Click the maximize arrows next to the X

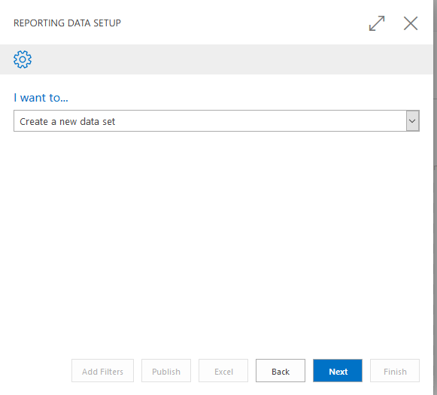pos(377,23)
